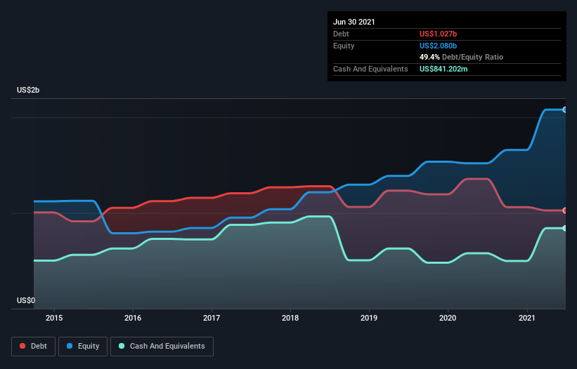Screen dimensions: 577x369
Task: Click the Equity label in tooltip
Action: [344, 46]
